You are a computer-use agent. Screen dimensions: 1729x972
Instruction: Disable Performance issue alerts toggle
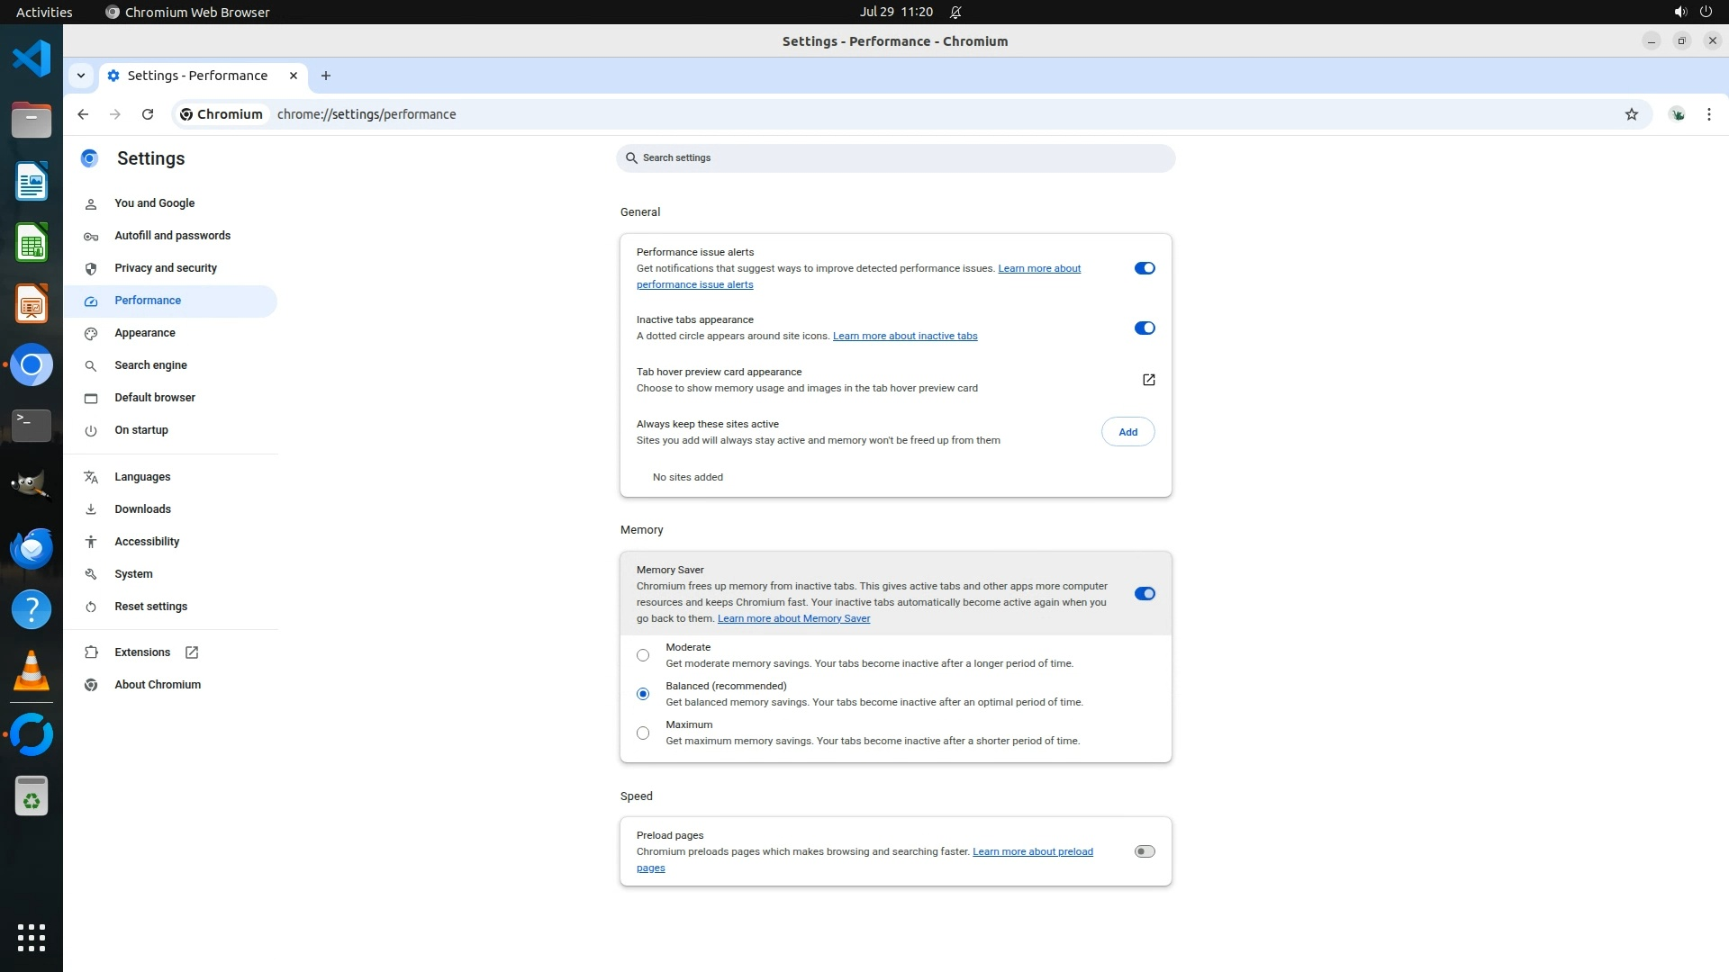(x=1144, y=268)
